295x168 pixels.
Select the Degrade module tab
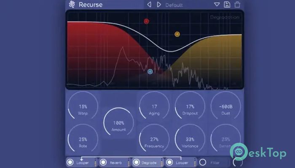click(149, 163)
